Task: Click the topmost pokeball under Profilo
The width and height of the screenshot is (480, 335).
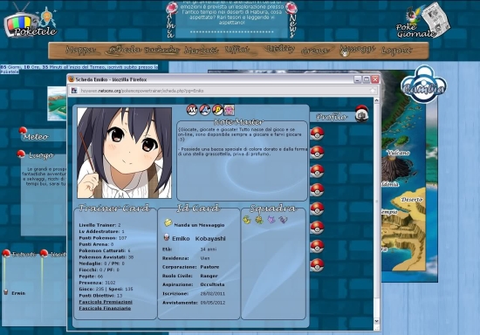Action: 317,133
